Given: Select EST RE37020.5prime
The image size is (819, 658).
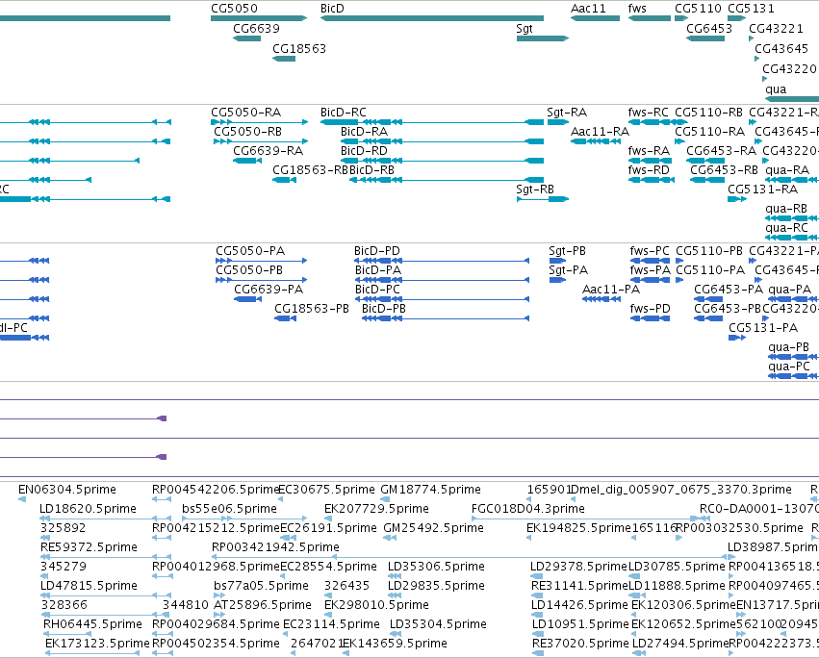Looking at the screenshot, I should [x=537, y=653].
